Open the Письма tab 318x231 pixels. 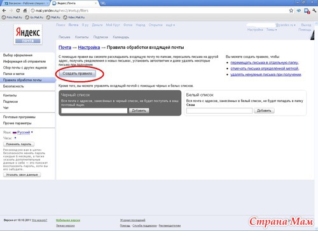tap(64, 37)
